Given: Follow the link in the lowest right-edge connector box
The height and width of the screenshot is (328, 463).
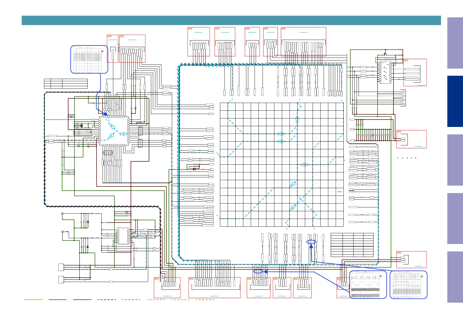Looking at the screenshot, I should coord(418,266).
